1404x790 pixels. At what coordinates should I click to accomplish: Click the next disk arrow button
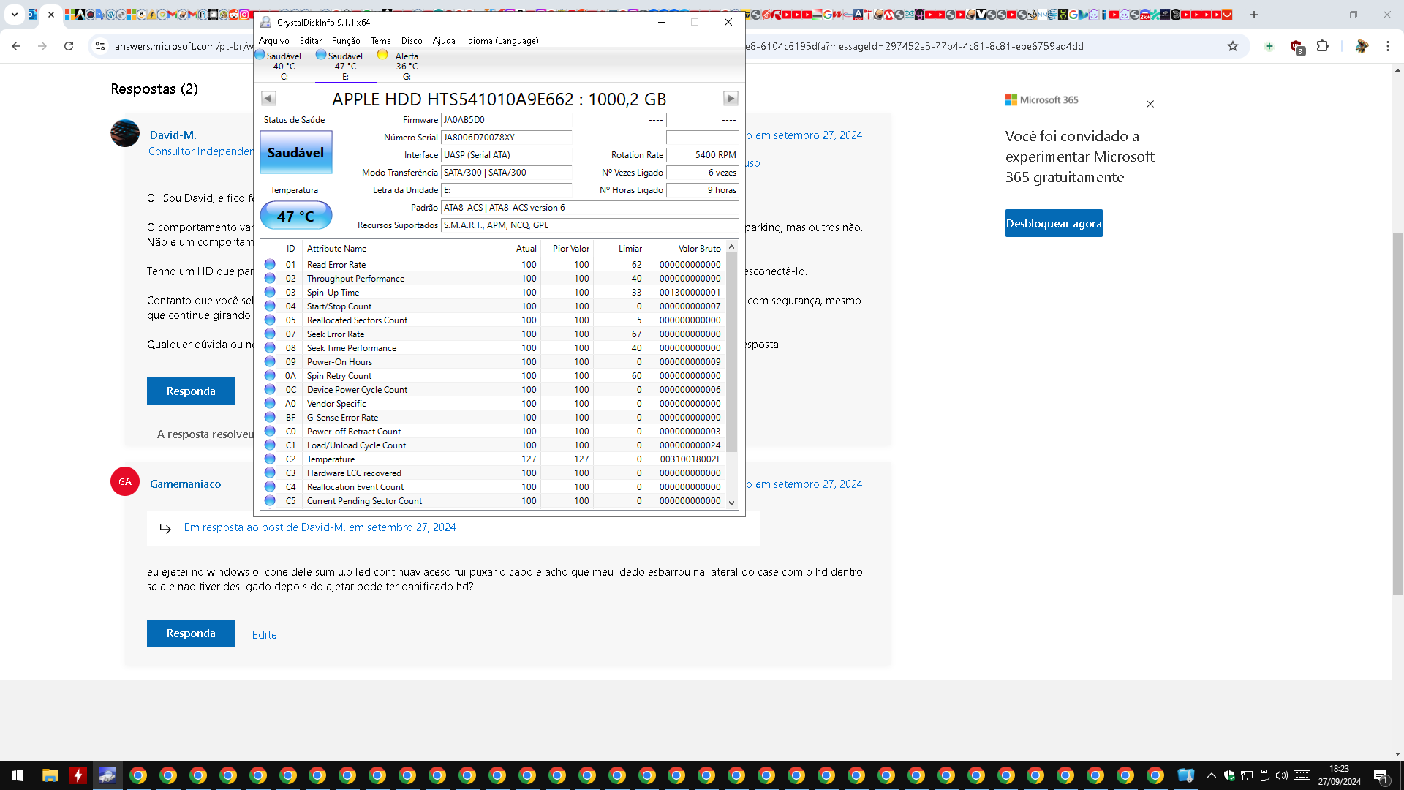coord(730,98)
